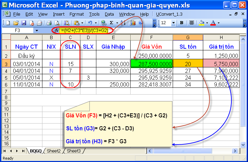
Task: Open the Font Color dropdown arrow
Action: 218,23
